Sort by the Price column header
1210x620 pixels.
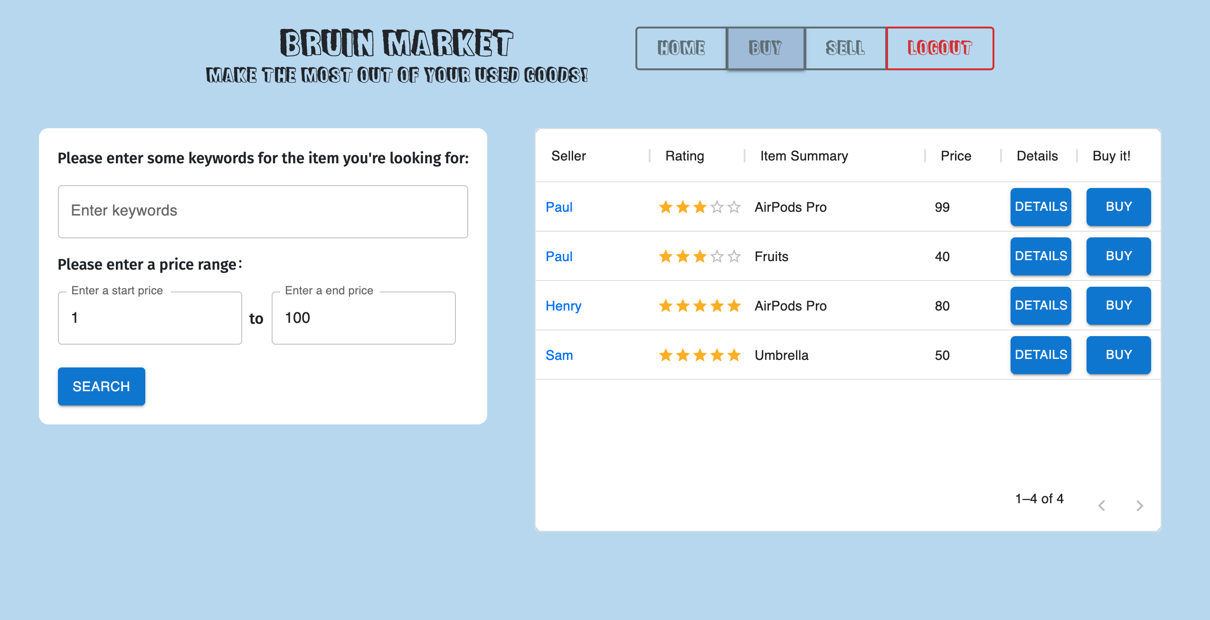(955, 156)
